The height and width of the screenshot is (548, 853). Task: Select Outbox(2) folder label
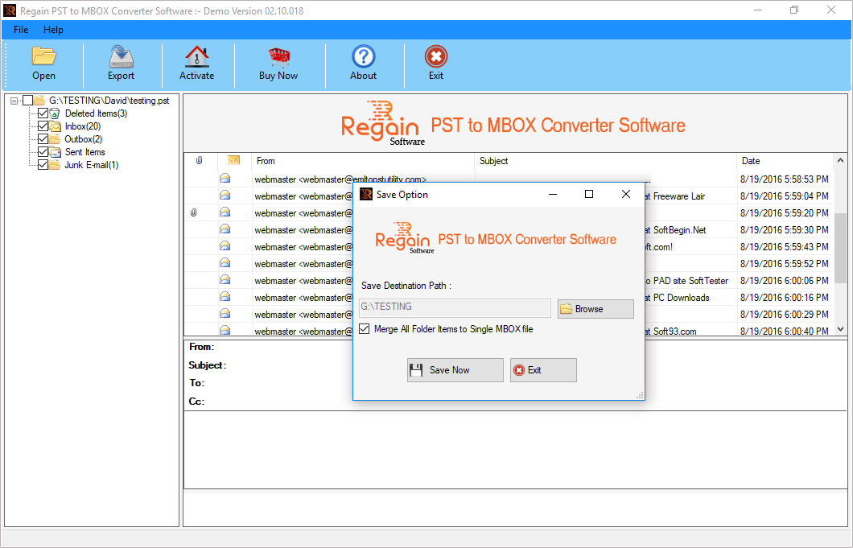point(83,138)
